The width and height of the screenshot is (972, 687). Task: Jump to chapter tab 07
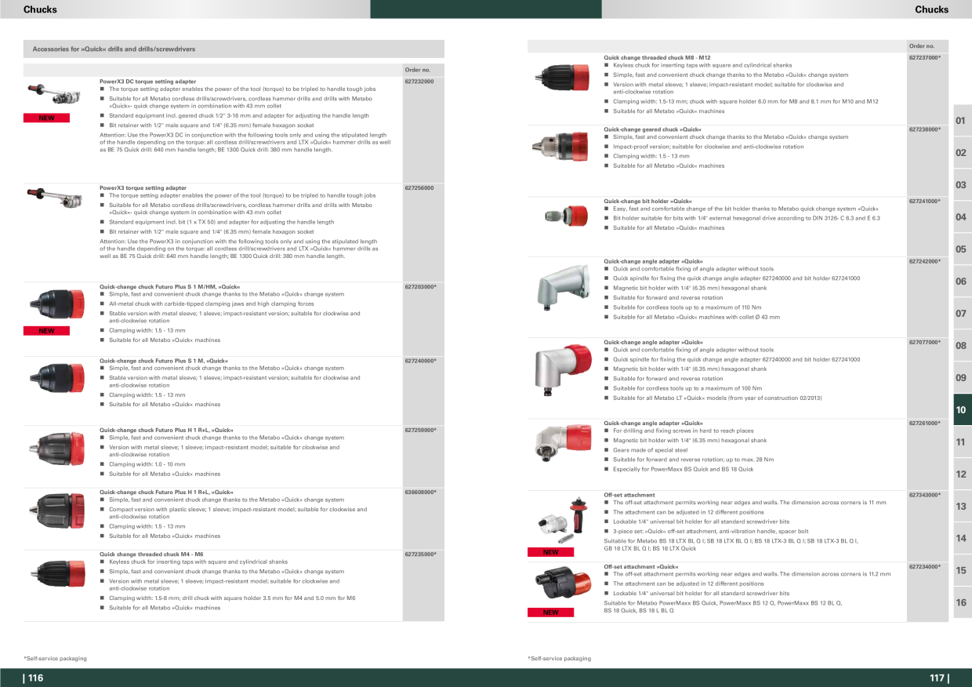pos(962,314)
